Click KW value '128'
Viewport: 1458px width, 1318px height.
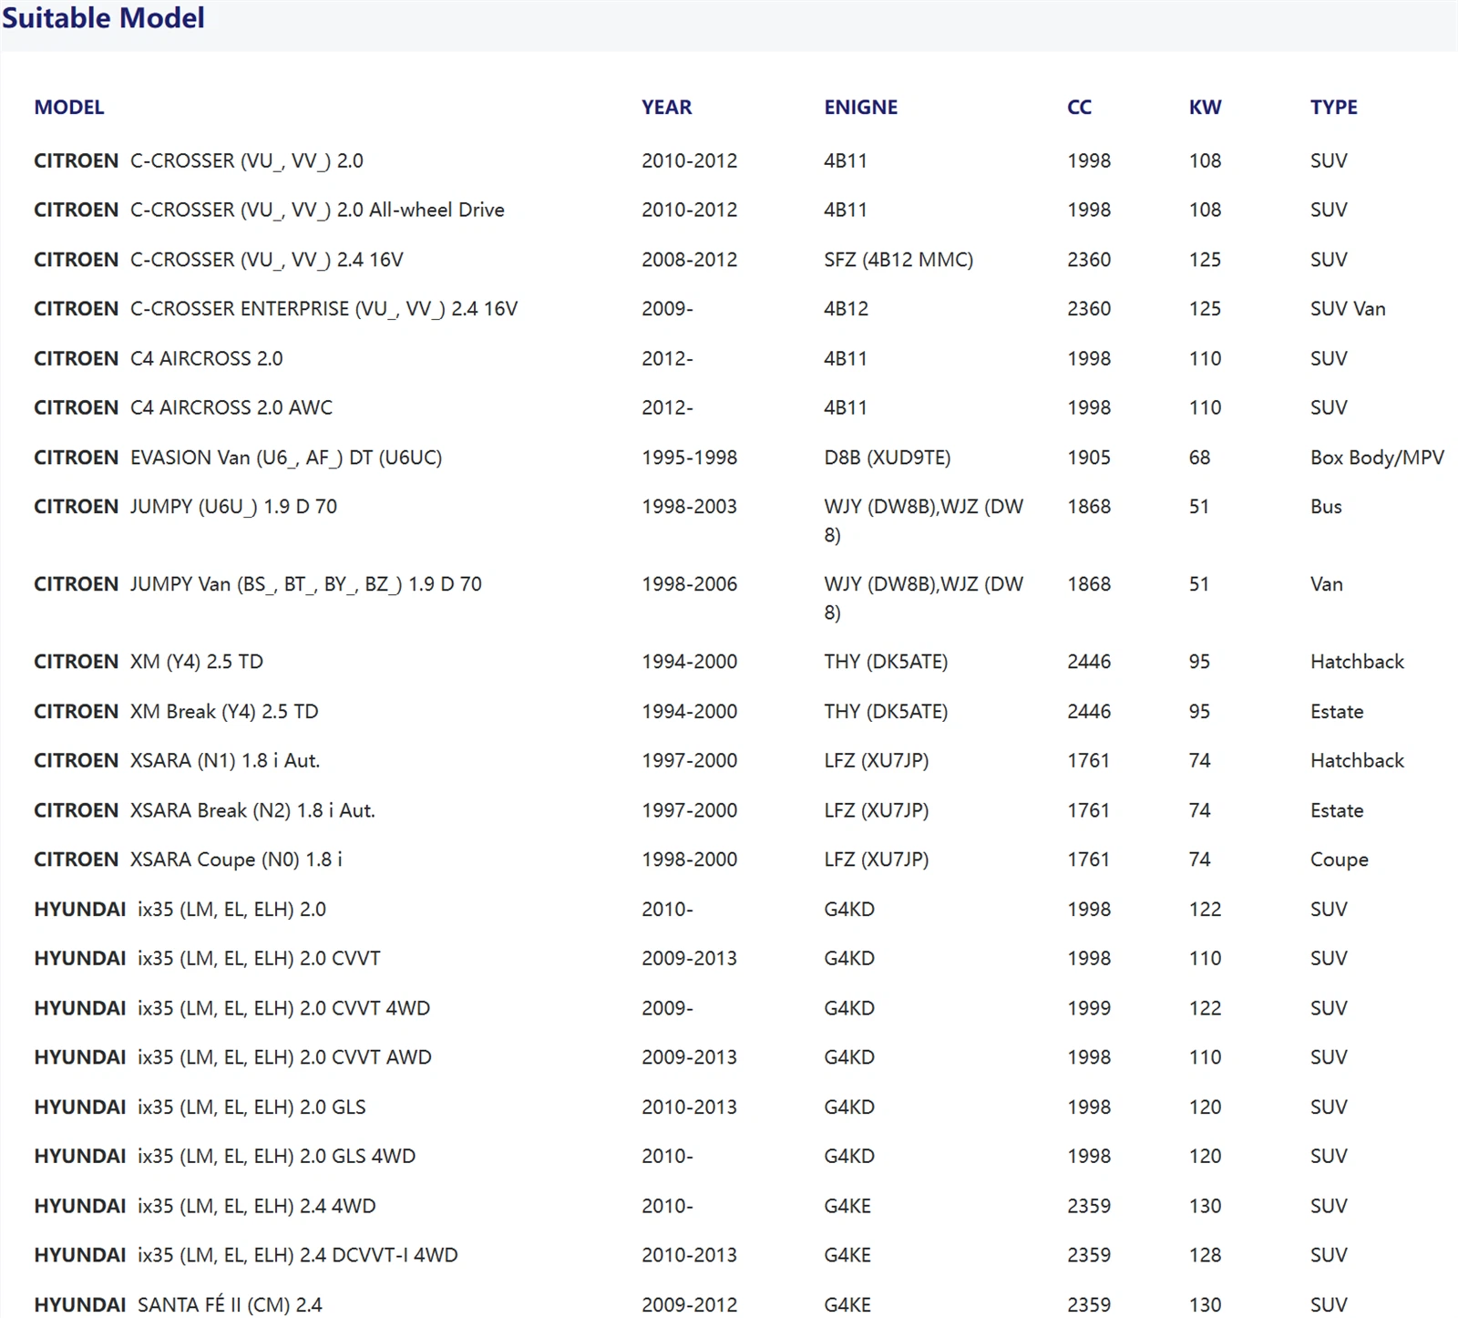(1205, 1255)
